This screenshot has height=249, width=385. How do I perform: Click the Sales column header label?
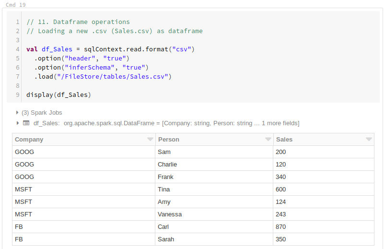284,140
